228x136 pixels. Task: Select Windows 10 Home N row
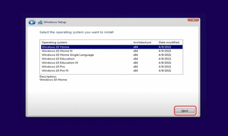[x=112, y=51]
